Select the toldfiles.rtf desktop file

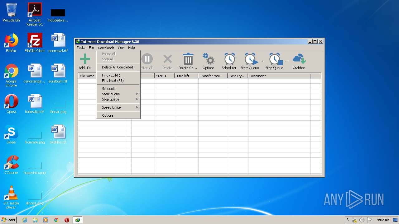(x=58, y=134)
